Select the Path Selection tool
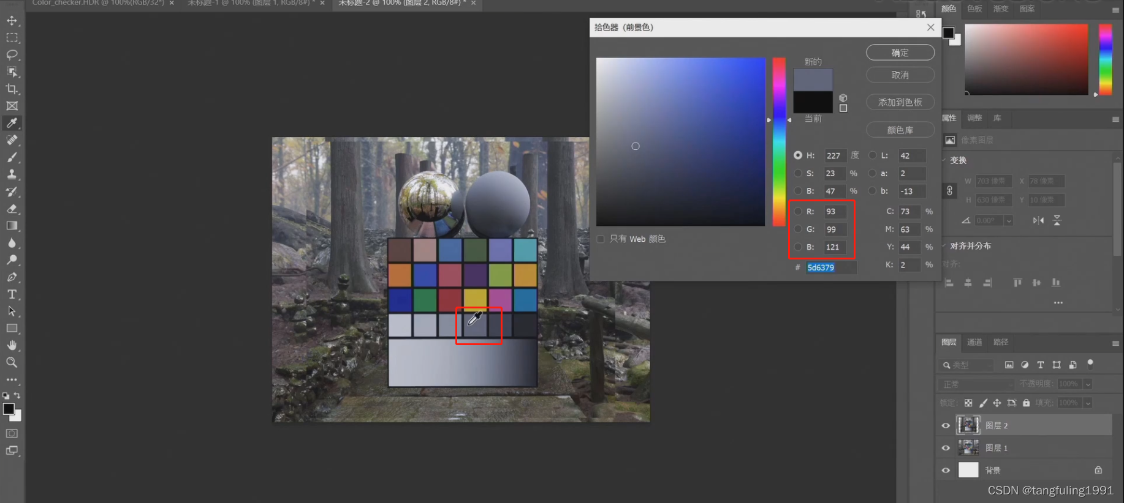 click(12, 311)
